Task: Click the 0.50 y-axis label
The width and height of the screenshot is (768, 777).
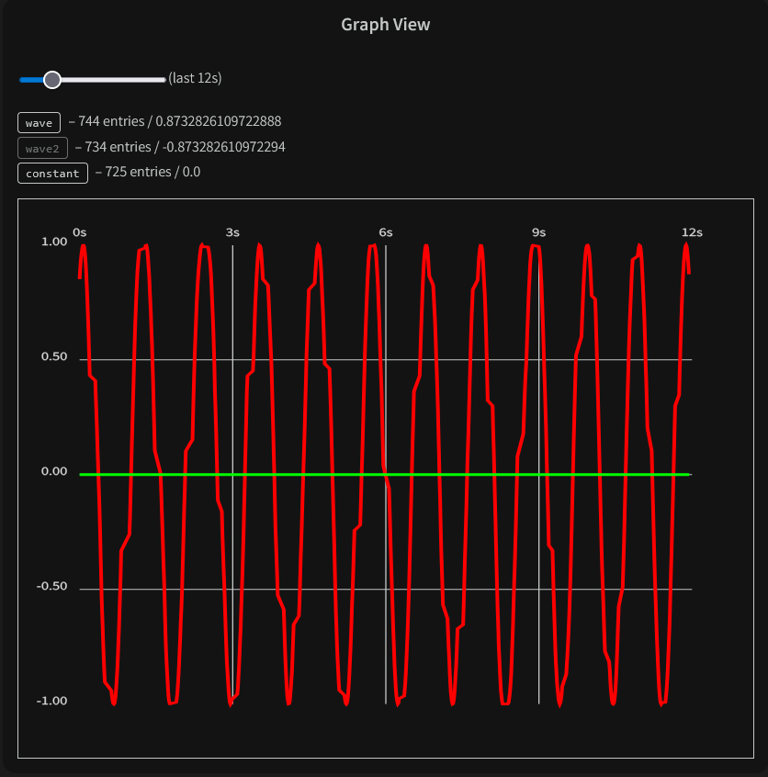Action: click(54, 357)
